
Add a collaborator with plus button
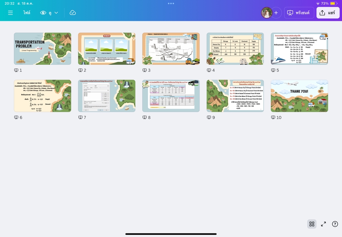tap(276, 13)
